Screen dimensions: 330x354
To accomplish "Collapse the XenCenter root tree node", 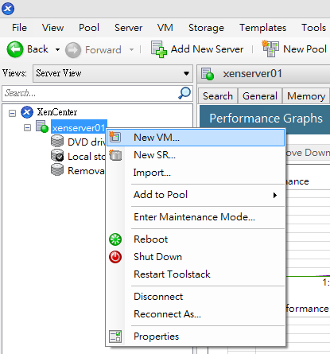I will (12, 114).
